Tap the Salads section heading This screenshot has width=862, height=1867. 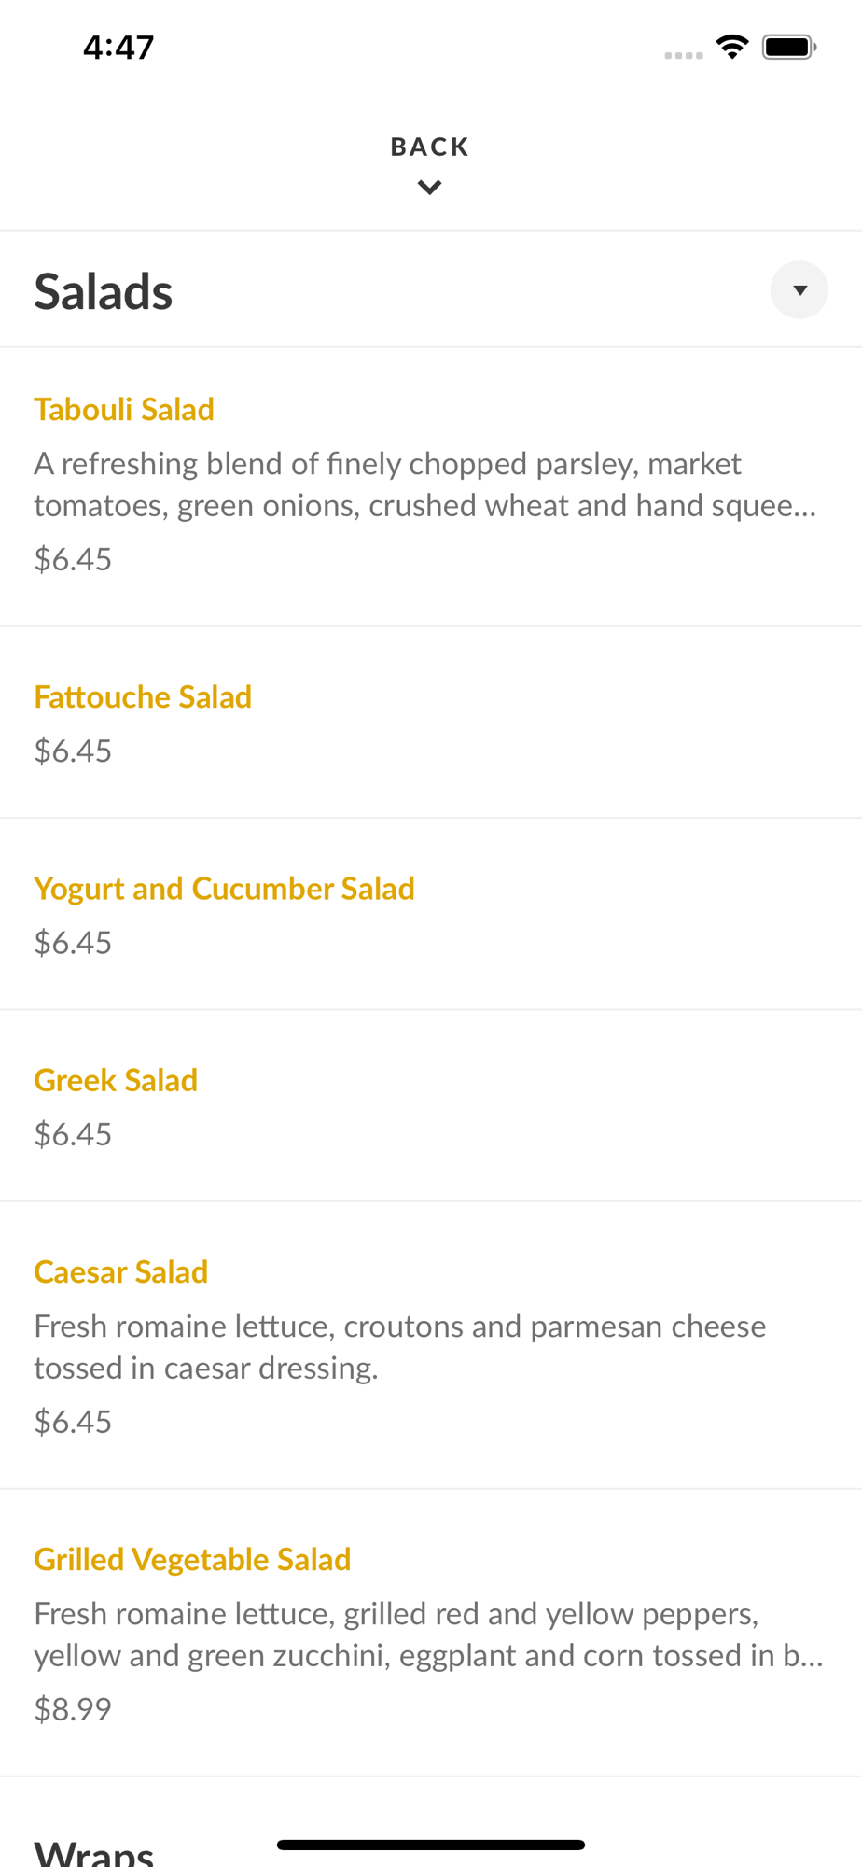pos(104,291)
